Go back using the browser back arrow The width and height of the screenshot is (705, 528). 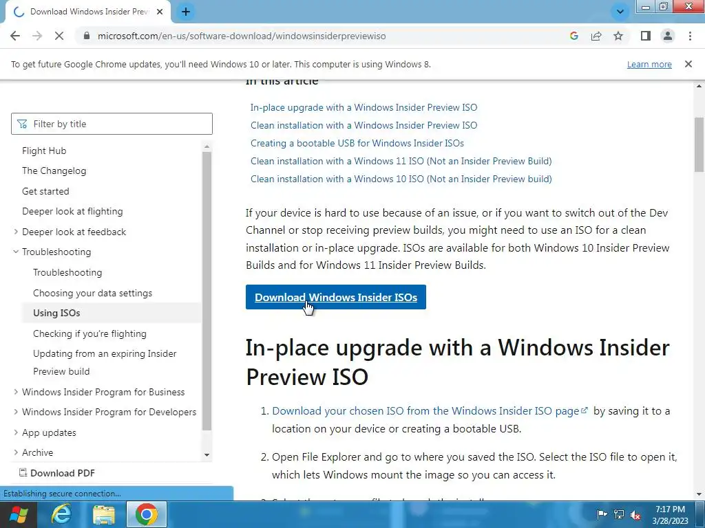pos(15,36)
